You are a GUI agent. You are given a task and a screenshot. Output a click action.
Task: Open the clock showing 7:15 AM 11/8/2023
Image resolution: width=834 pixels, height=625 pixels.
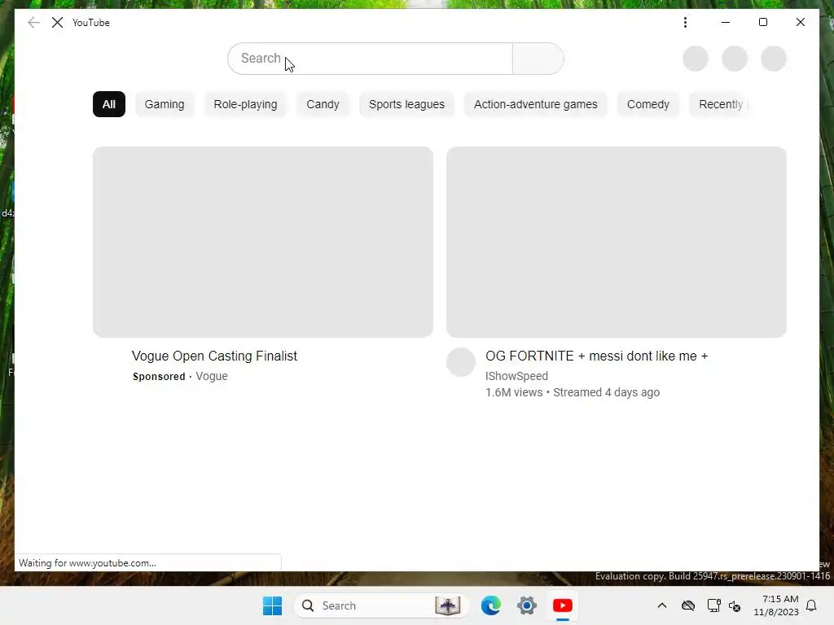coord(776,605)
